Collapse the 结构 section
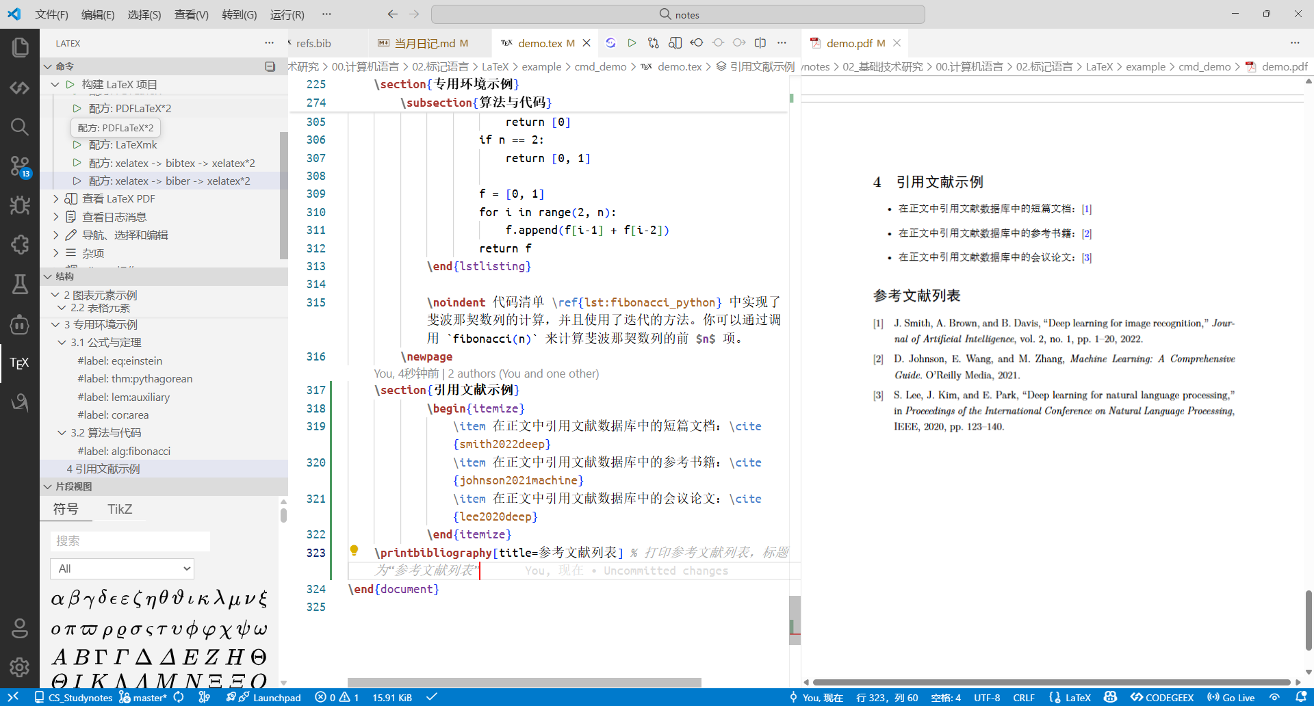The height and width of the screenshot is (706, 1314). point(48,276)
